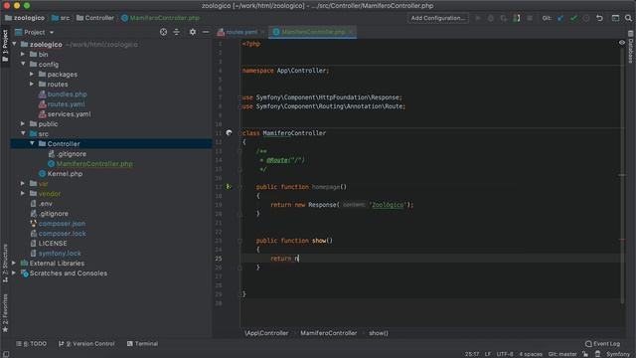Expand the vendor folder

coord(23,193)
